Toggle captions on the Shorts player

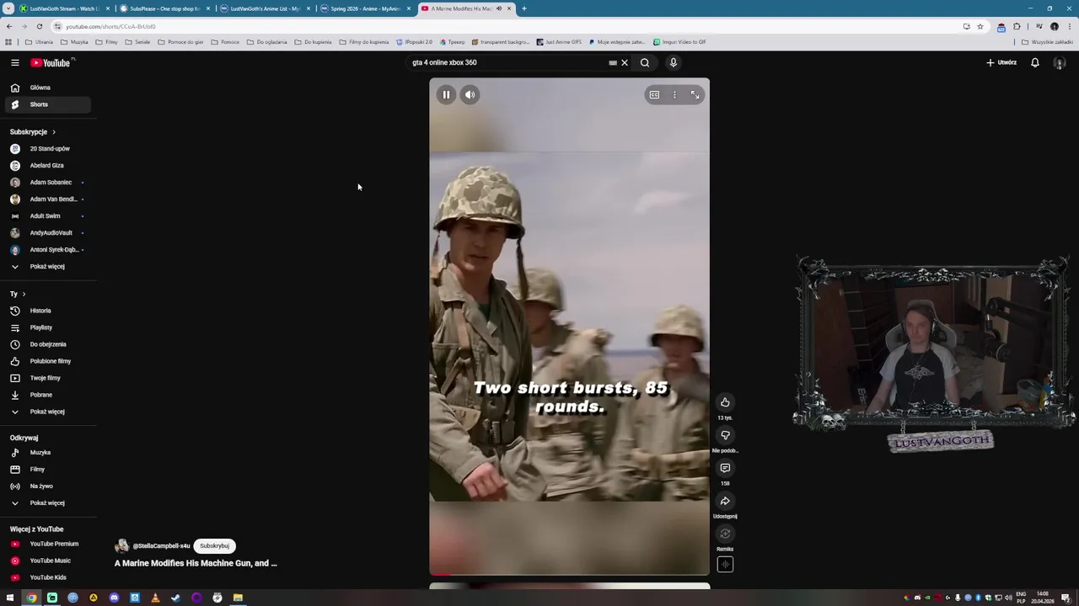(x=654, y=94)
